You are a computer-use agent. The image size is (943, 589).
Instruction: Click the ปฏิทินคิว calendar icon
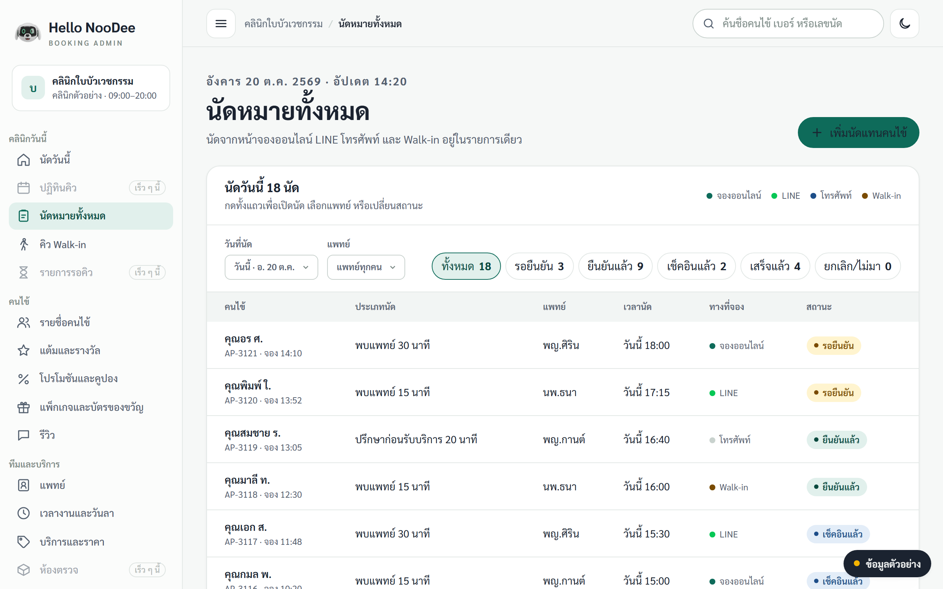[23, 188]
